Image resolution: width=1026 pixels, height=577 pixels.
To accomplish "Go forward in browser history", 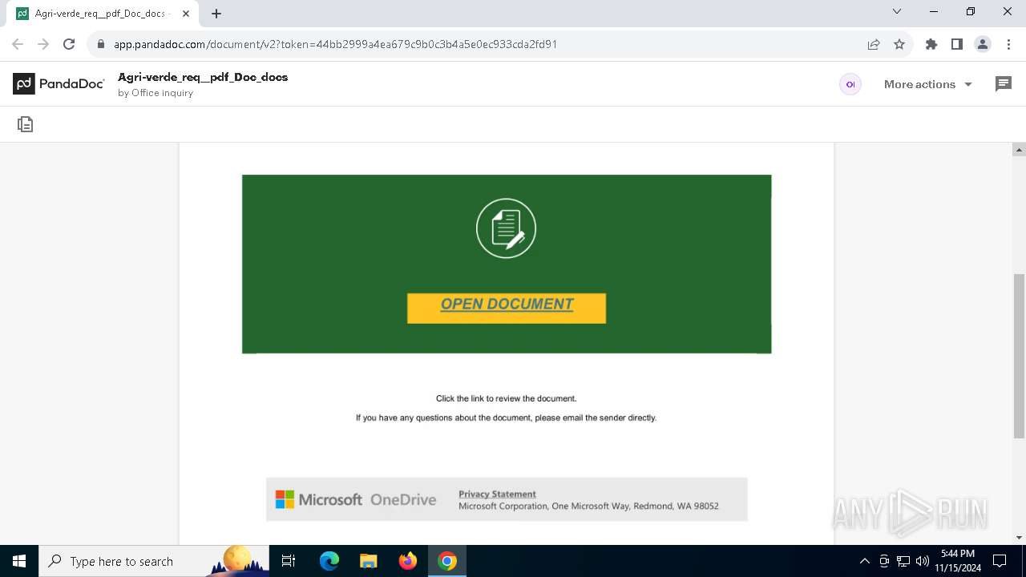I will click(x=43, y=44).
